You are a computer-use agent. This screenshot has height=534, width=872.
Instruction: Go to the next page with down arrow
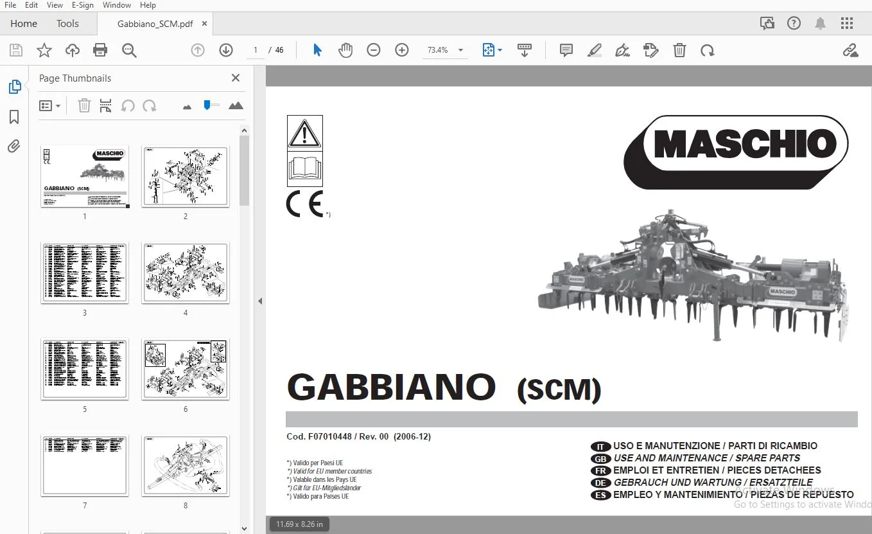(x=225, y=50)
